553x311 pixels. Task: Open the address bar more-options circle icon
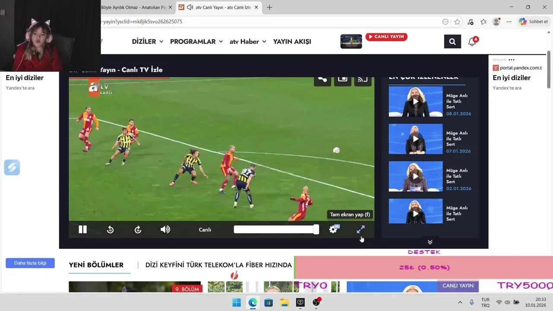coord(445,22)
